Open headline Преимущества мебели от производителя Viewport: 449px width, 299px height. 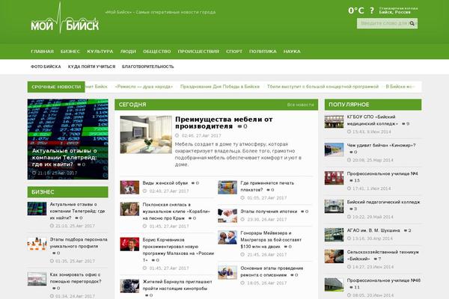[x=224, y=123]
